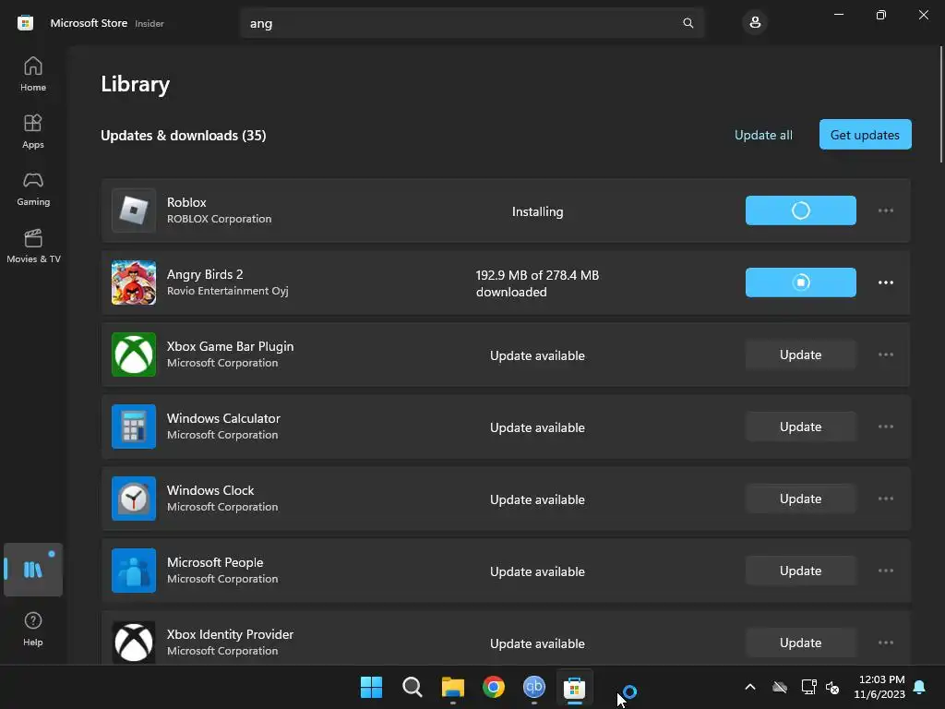The width and height of the screenshot is (945, 709).
Task: Open more options for Windows Clock
Action: click(x=885, y=499)
